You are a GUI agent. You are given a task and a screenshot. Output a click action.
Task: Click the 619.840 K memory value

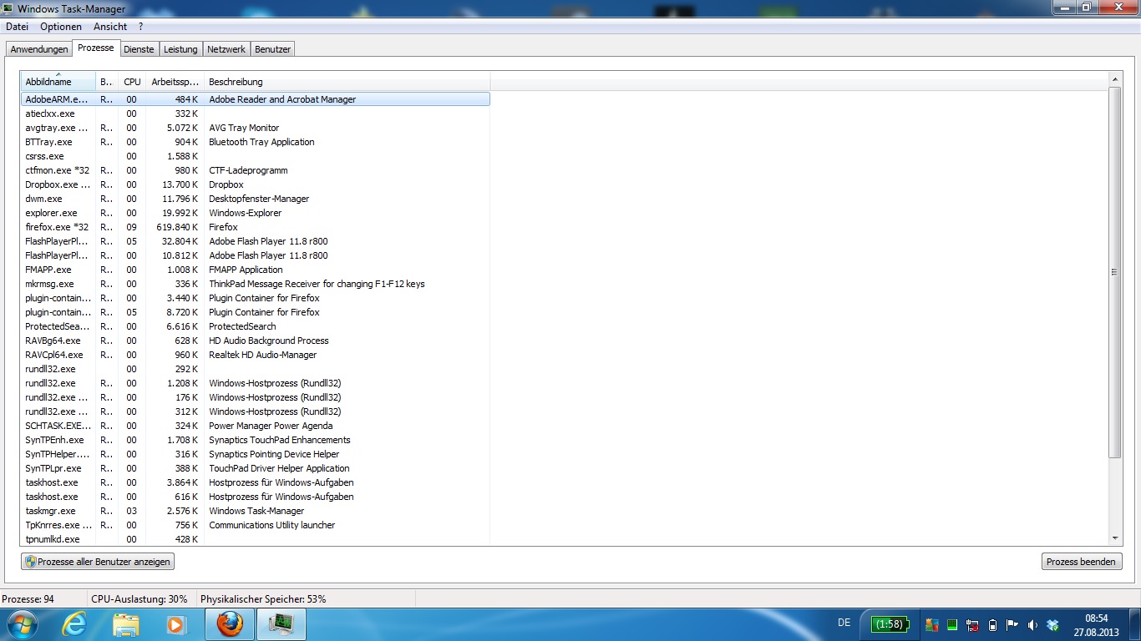pos(177,227)
